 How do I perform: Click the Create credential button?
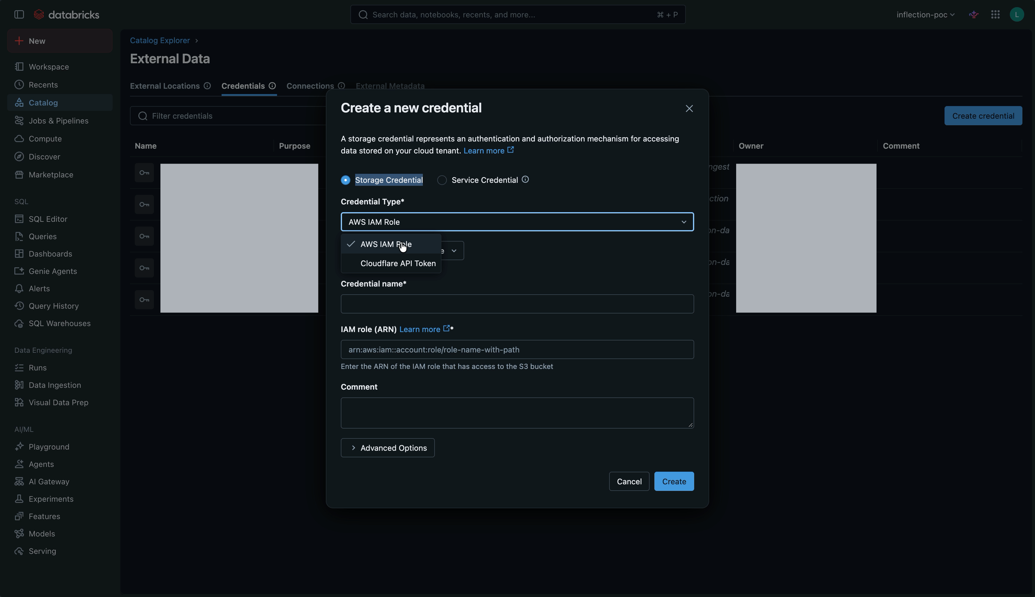tap(983, 116)
